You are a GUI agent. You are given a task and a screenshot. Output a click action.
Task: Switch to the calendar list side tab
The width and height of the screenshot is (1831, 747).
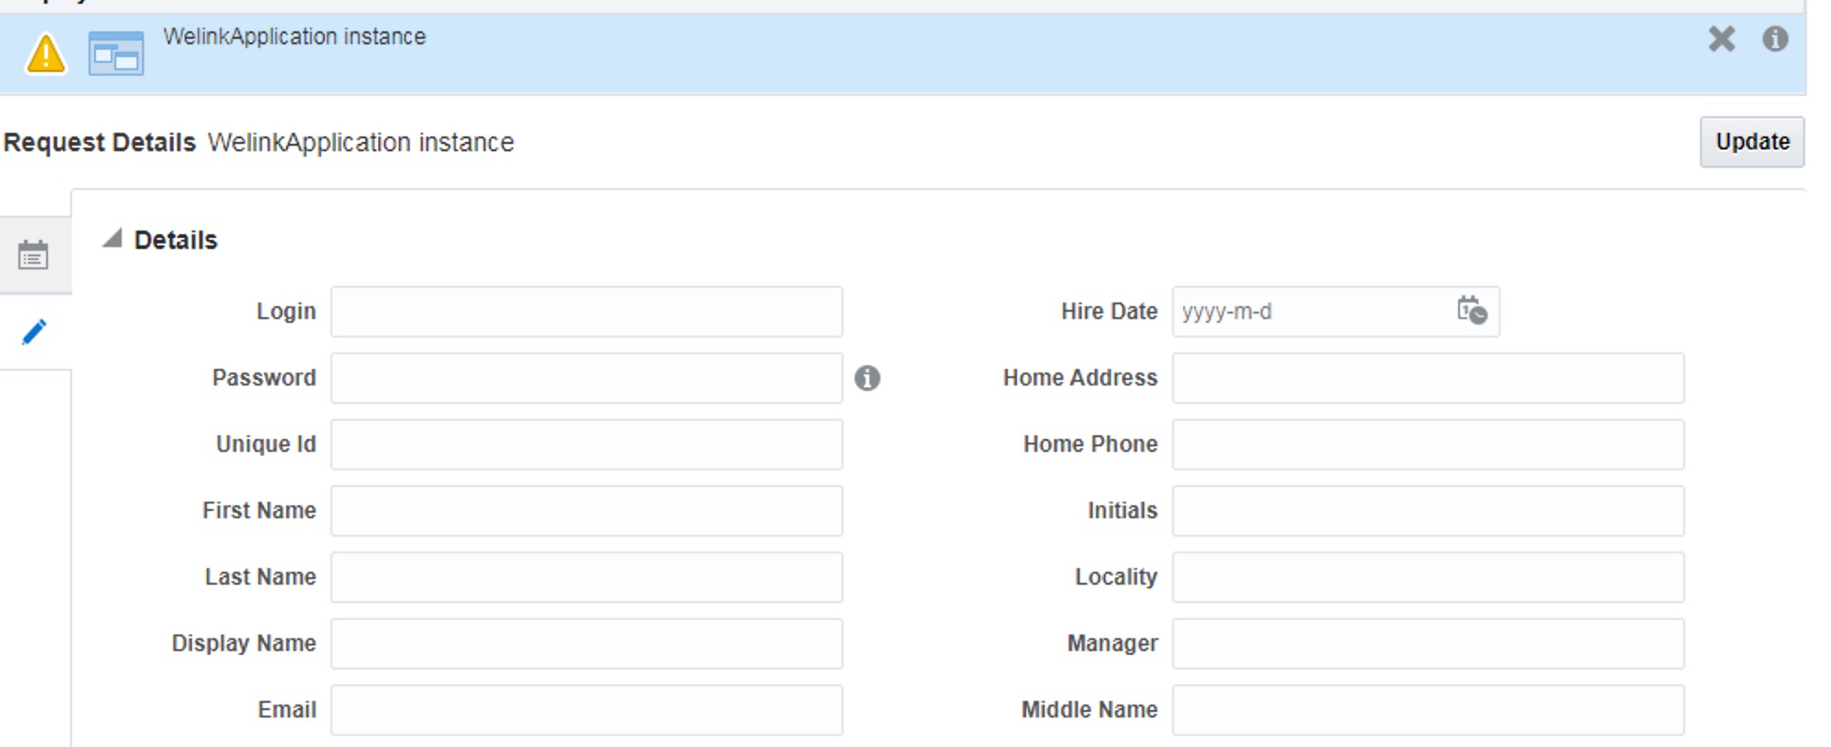pos(33,255)
